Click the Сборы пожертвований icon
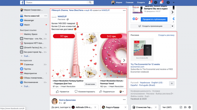 22,78
